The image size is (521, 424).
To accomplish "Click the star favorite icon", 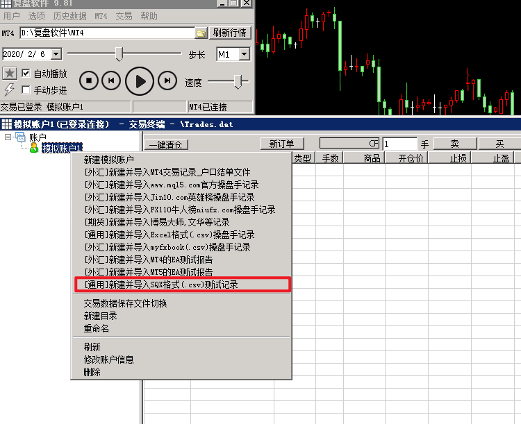I will pos(9,74).
